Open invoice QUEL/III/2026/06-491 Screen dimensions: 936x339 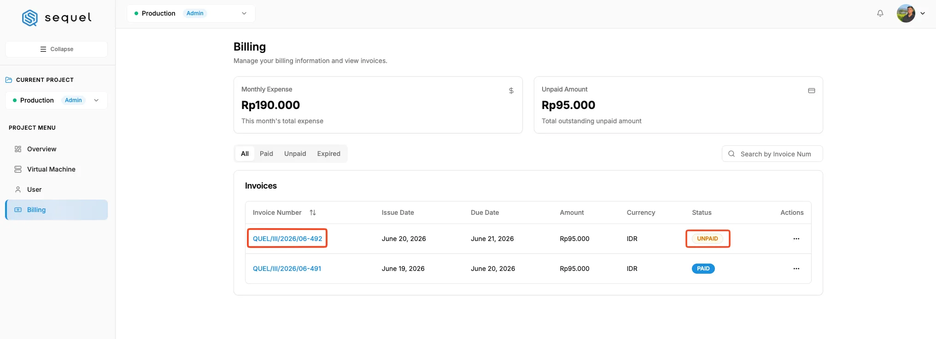point(287,269)
